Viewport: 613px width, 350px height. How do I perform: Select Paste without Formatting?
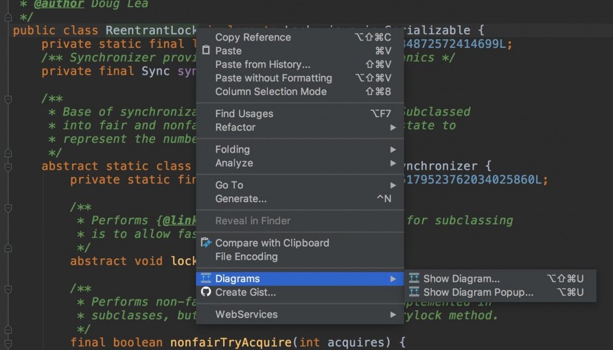pos(273,78)
